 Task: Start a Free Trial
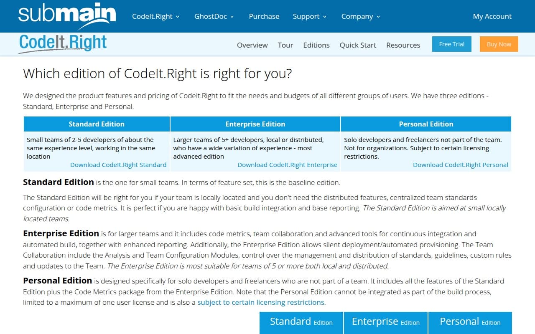[x=451, y=44]
